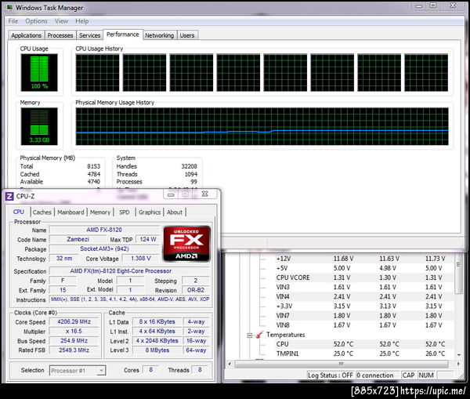
Task: Open the File menu in Task Manager
Action: [13, 21]
